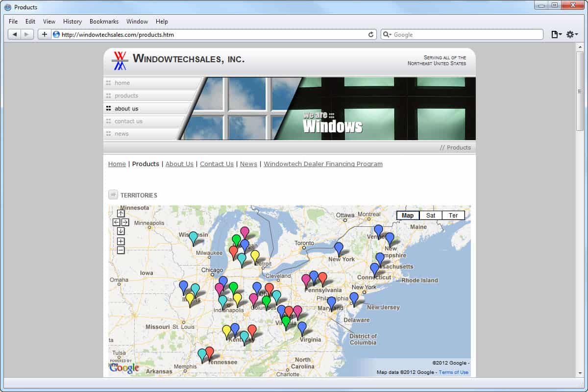Click the teal marker in Tennessee
Viewport: 588px width, 392px height.
[202, 355]
